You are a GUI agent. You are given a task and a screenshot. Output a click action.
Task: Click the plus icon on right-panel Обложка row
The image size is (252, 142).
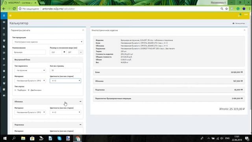(242, 81)
